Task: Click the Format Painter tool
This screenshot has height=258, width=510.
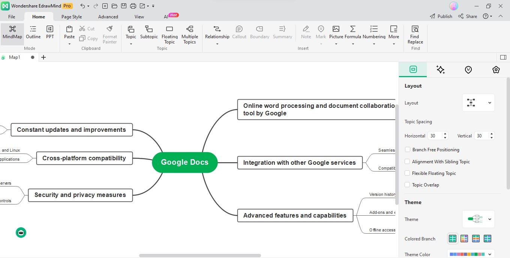Action: [x=110, y=34]
